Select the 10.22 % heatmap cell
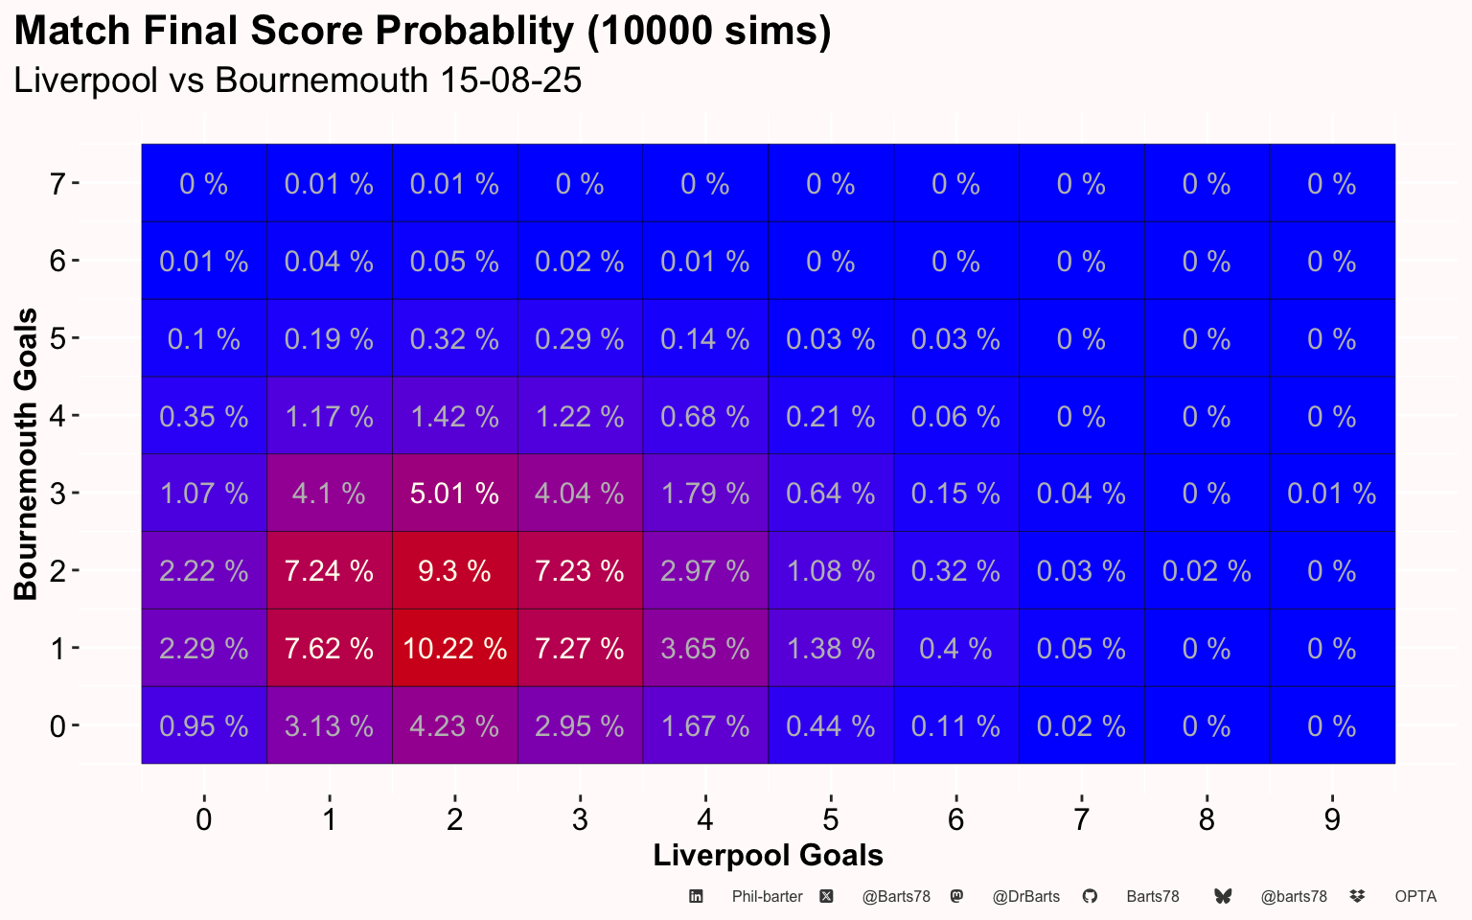The image size is (1472, 920). [454, 649]
